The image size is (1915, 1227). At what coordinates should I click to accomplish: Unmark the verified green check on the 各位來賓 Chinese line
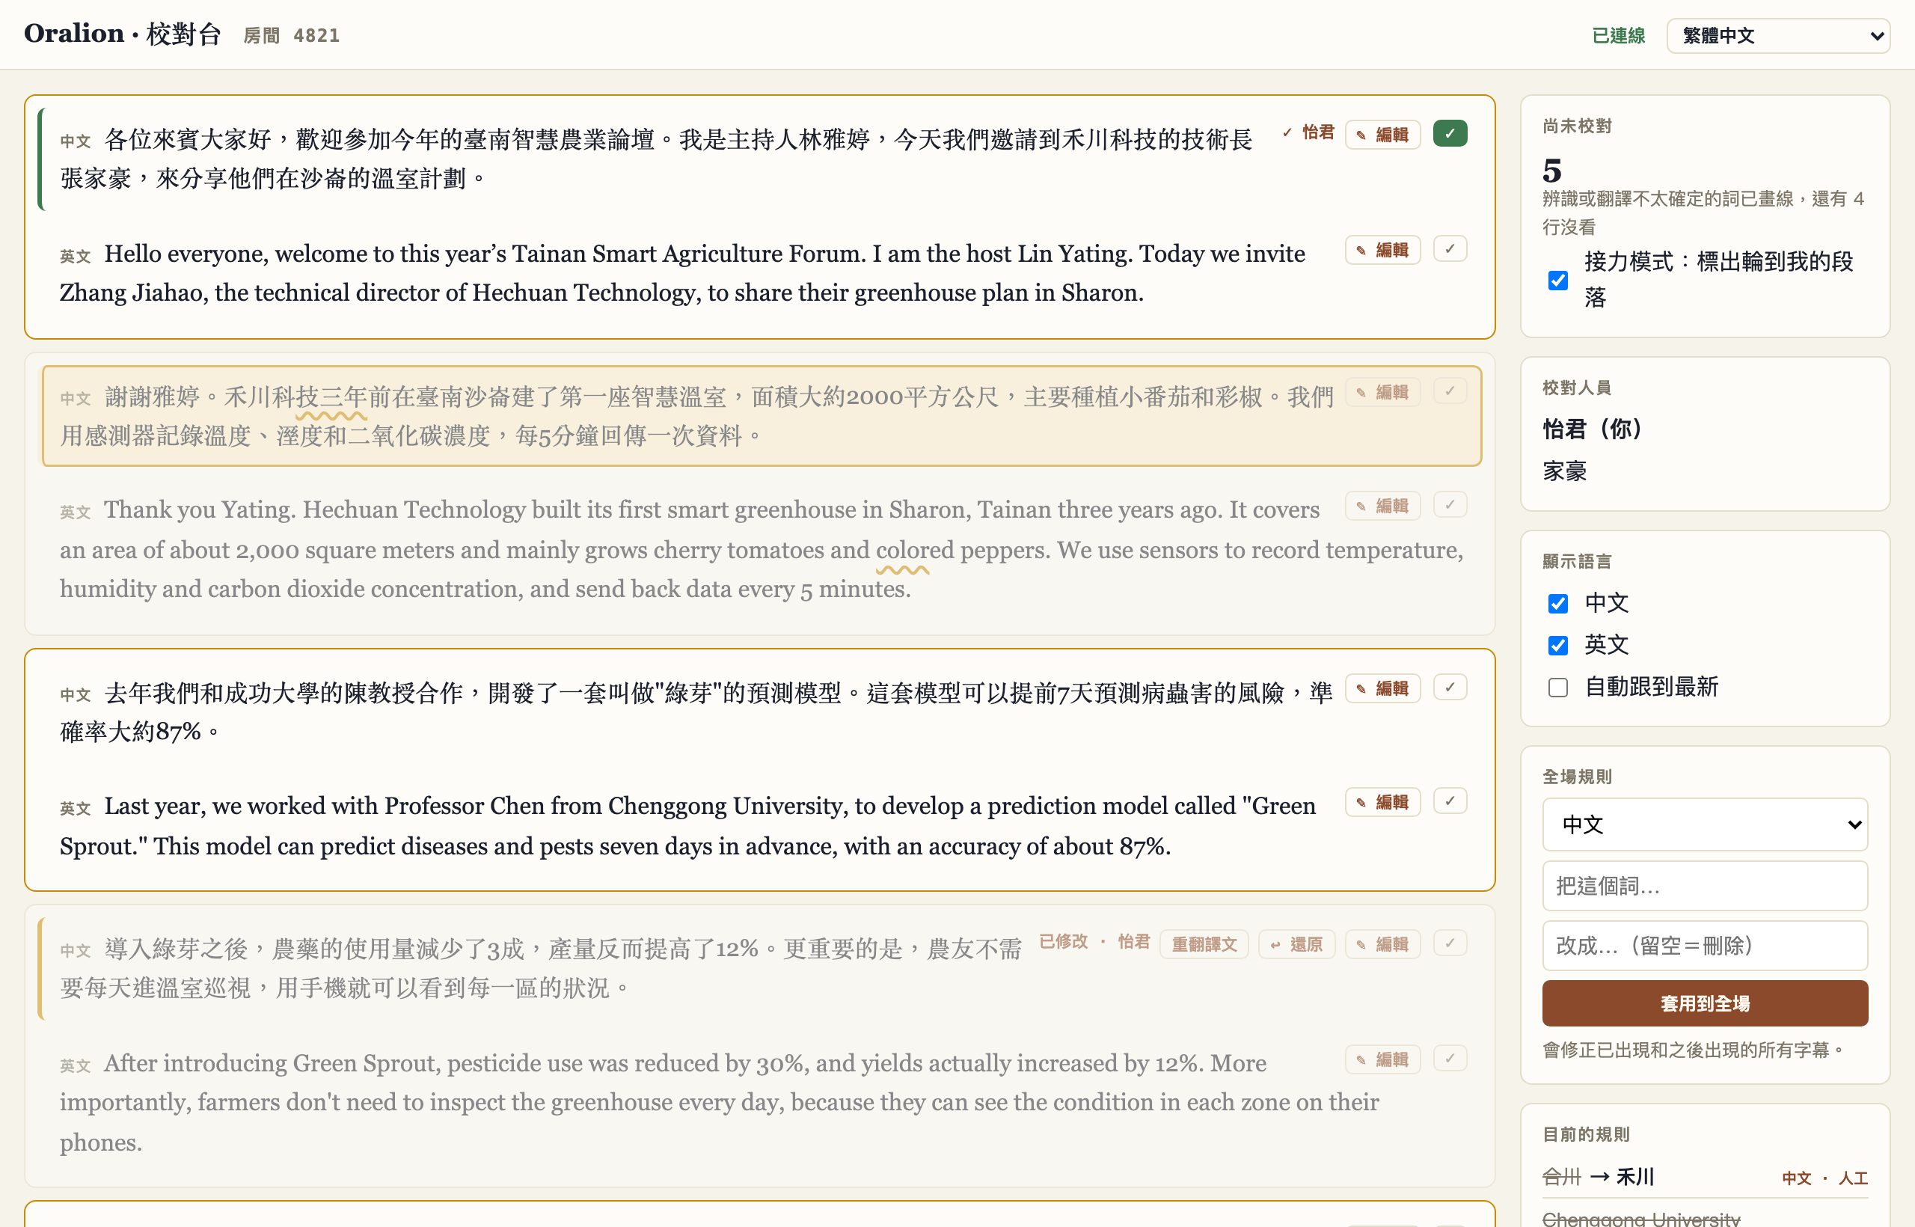click(1450, 134)
